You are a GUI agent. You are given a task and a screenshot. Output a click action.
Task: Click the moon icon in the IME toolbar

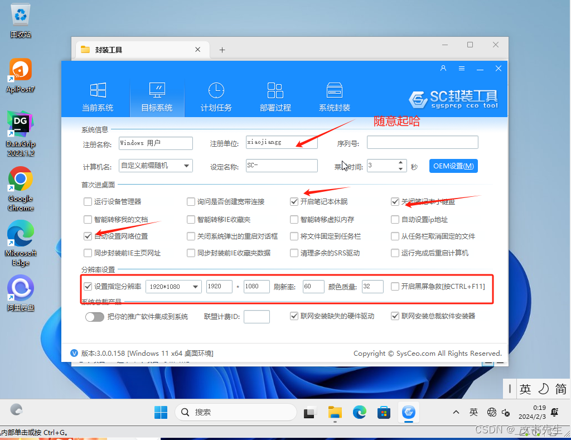tap(543, 389)
